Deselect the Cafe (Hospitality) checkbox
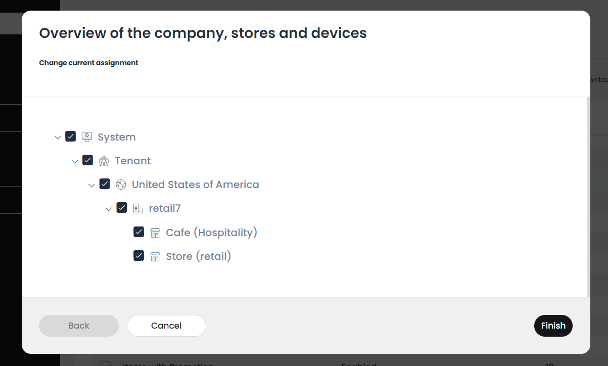 [x=139, y=232]
